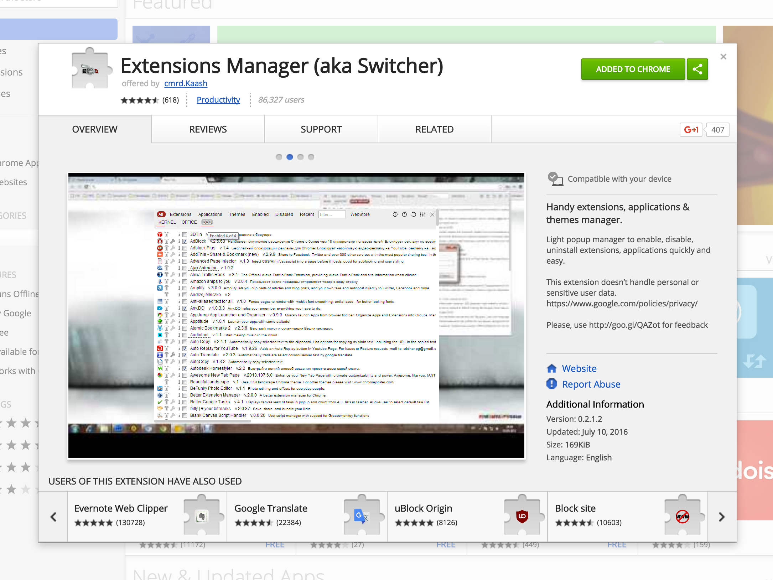Click the Google +1 button
The width and height of the screenshot is (773, 580).
pos(691,130)
